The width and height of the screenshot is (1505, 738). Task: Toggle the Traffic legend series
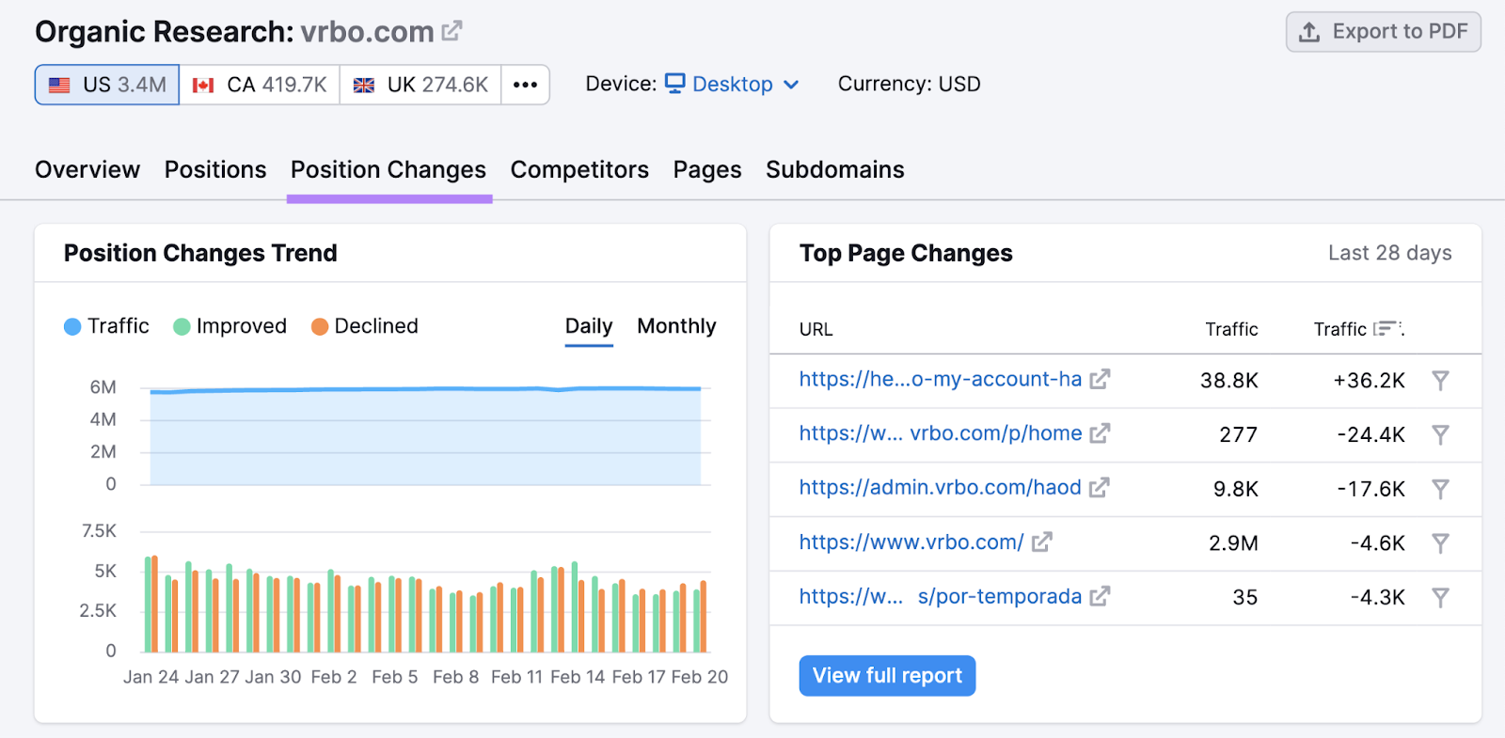tap(106, 326)
